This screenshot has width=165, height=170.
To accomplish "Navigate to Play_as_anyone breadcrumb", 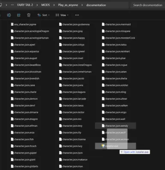I will 68,5.
